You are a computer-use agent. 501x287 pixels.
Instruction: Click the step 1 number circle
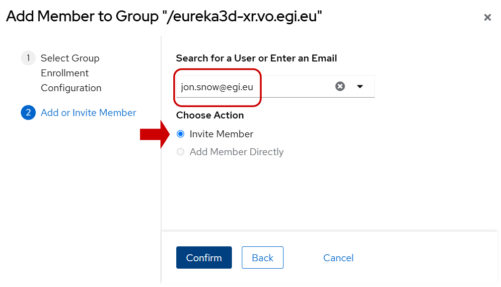tap(28, 58)
